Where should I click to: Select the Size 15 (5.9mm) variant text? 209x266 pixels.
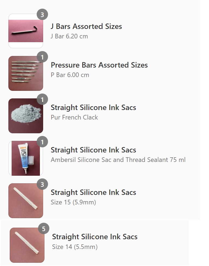pos(73,202)
